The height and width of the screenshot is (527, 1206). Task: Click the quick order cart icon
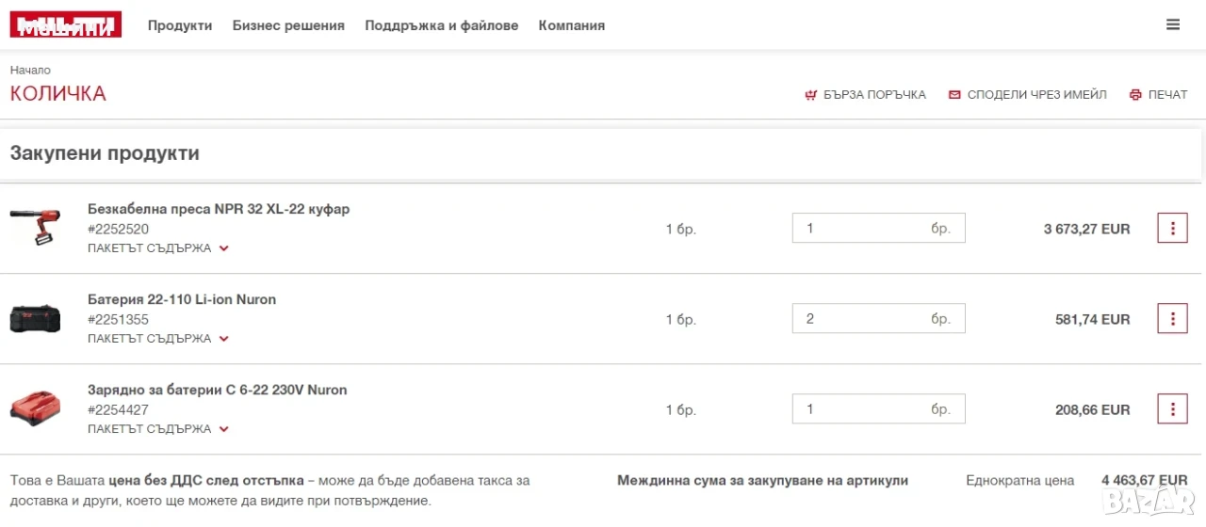pos(810,95)
